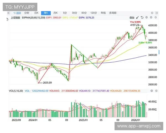166x133 pixels.
Task: Open the 5分 chart tab
Action: [x=65, y=13]
